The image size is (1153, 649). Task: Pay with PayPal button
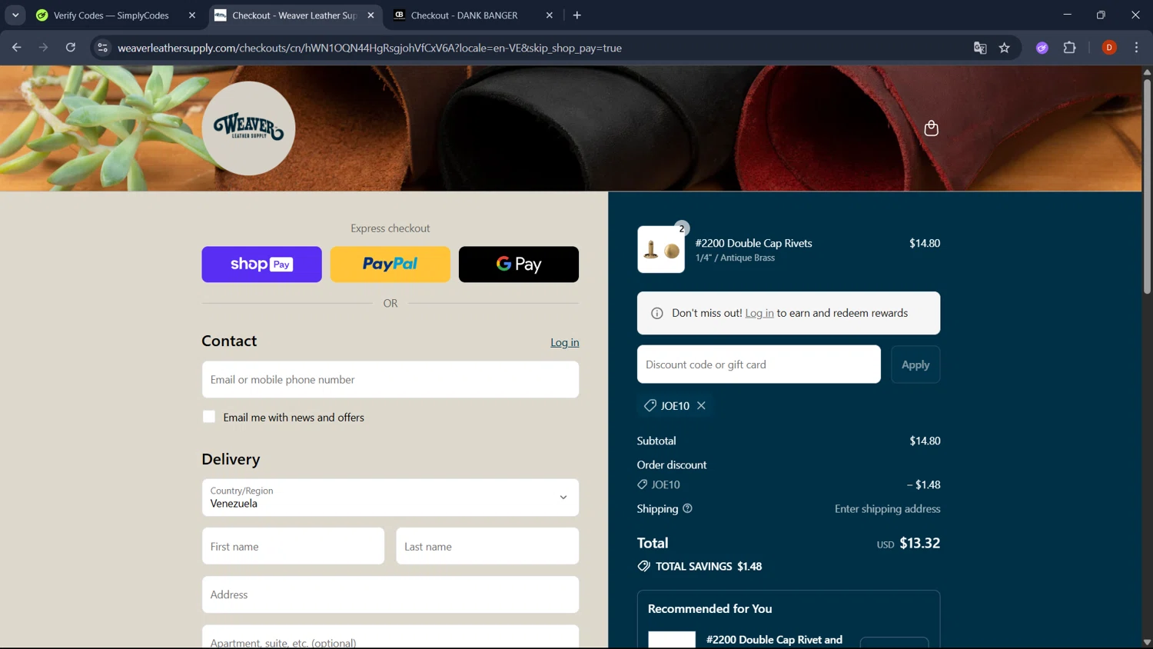[390, 265]
